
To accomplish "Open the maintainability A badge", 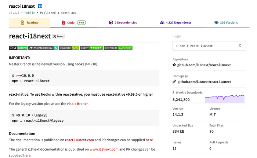I will [43, 48].
